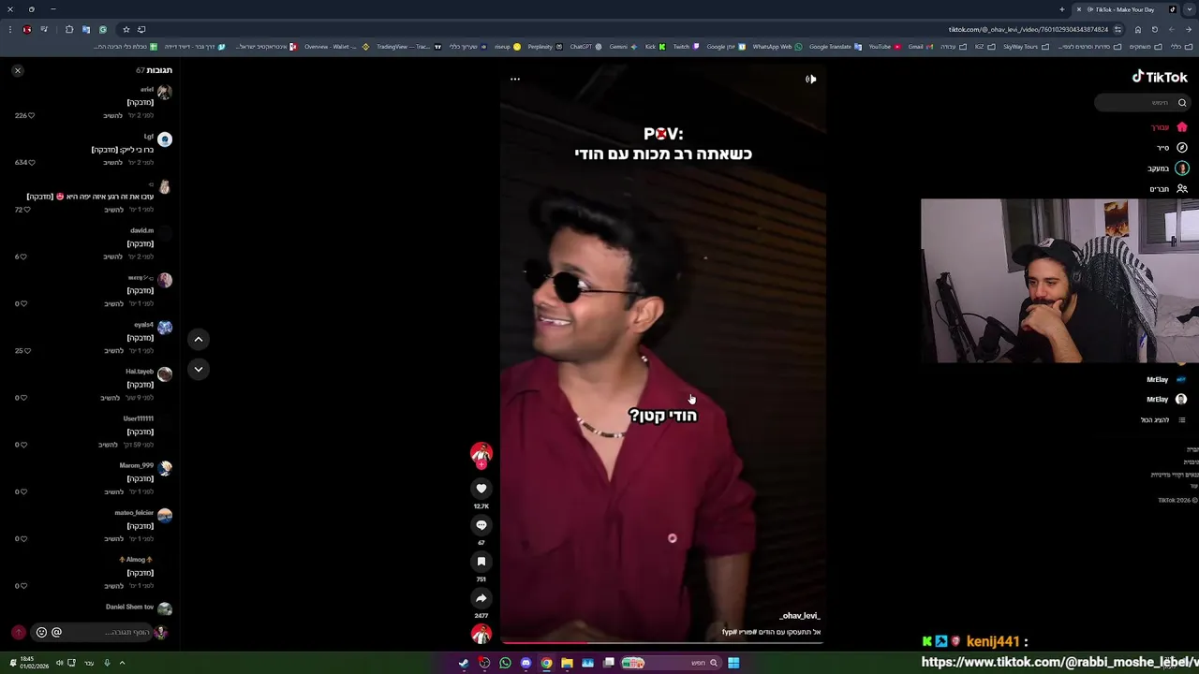Open the Twitch bookmark
1199x674 pixels.
click(x=686, y=46)
